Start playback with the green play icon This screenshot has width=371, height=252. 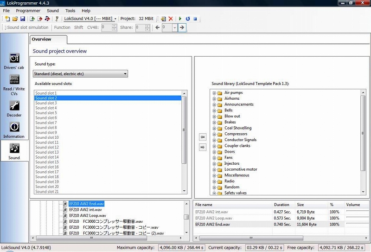point(180,19)
